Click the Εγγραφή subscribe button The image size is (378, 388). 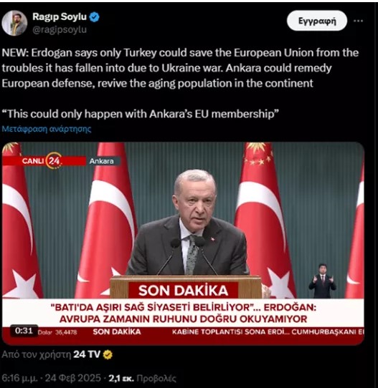pyautogui.click(x=317, y=21)
